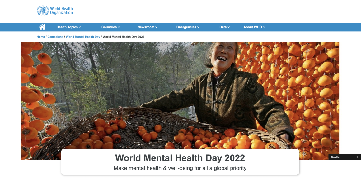361x181 pixels.
Task: Click the World Health Organization logo text
Action: tap(61, 11)
